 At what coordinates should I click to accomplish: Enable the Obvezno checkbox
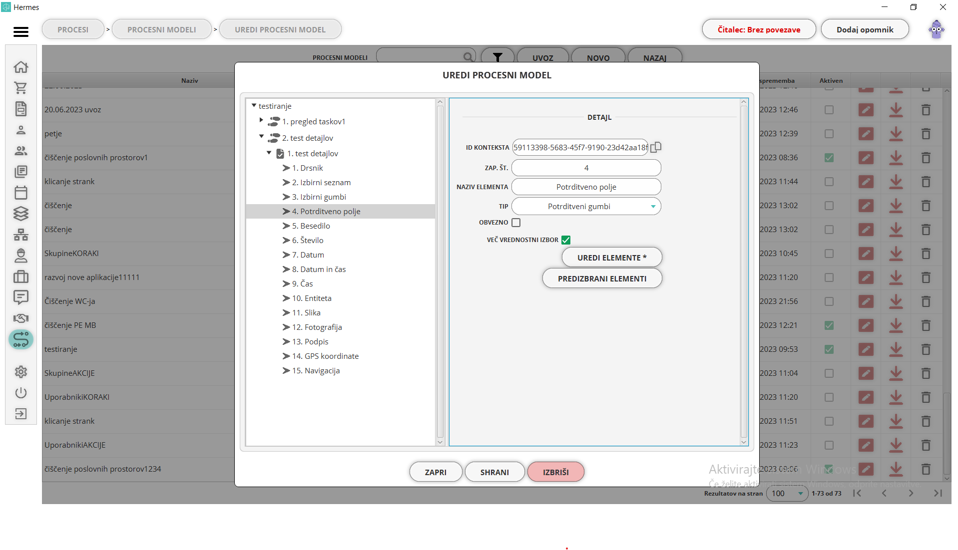point(516,223)
